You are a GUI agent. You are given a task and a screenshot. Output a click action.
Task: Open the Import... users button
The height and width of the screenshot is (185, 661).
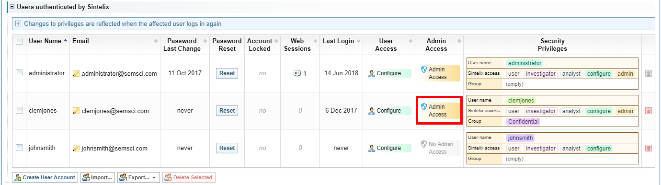point(98,177)
